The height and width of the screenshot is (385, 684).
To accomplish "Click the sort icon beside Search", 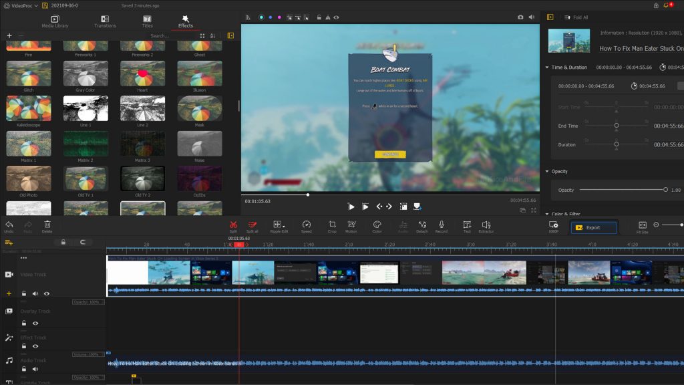I will [x=213, y=36].
